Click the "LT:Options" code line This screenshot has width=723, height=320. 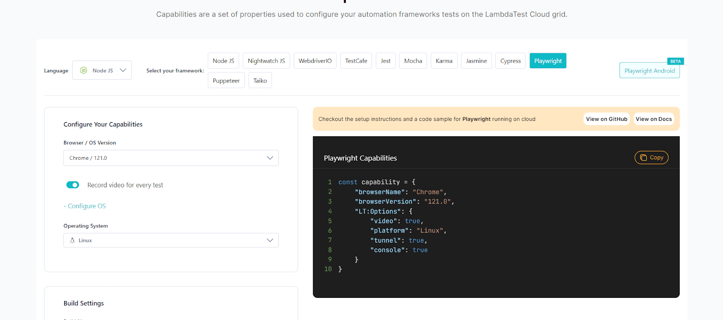point(384,211)
